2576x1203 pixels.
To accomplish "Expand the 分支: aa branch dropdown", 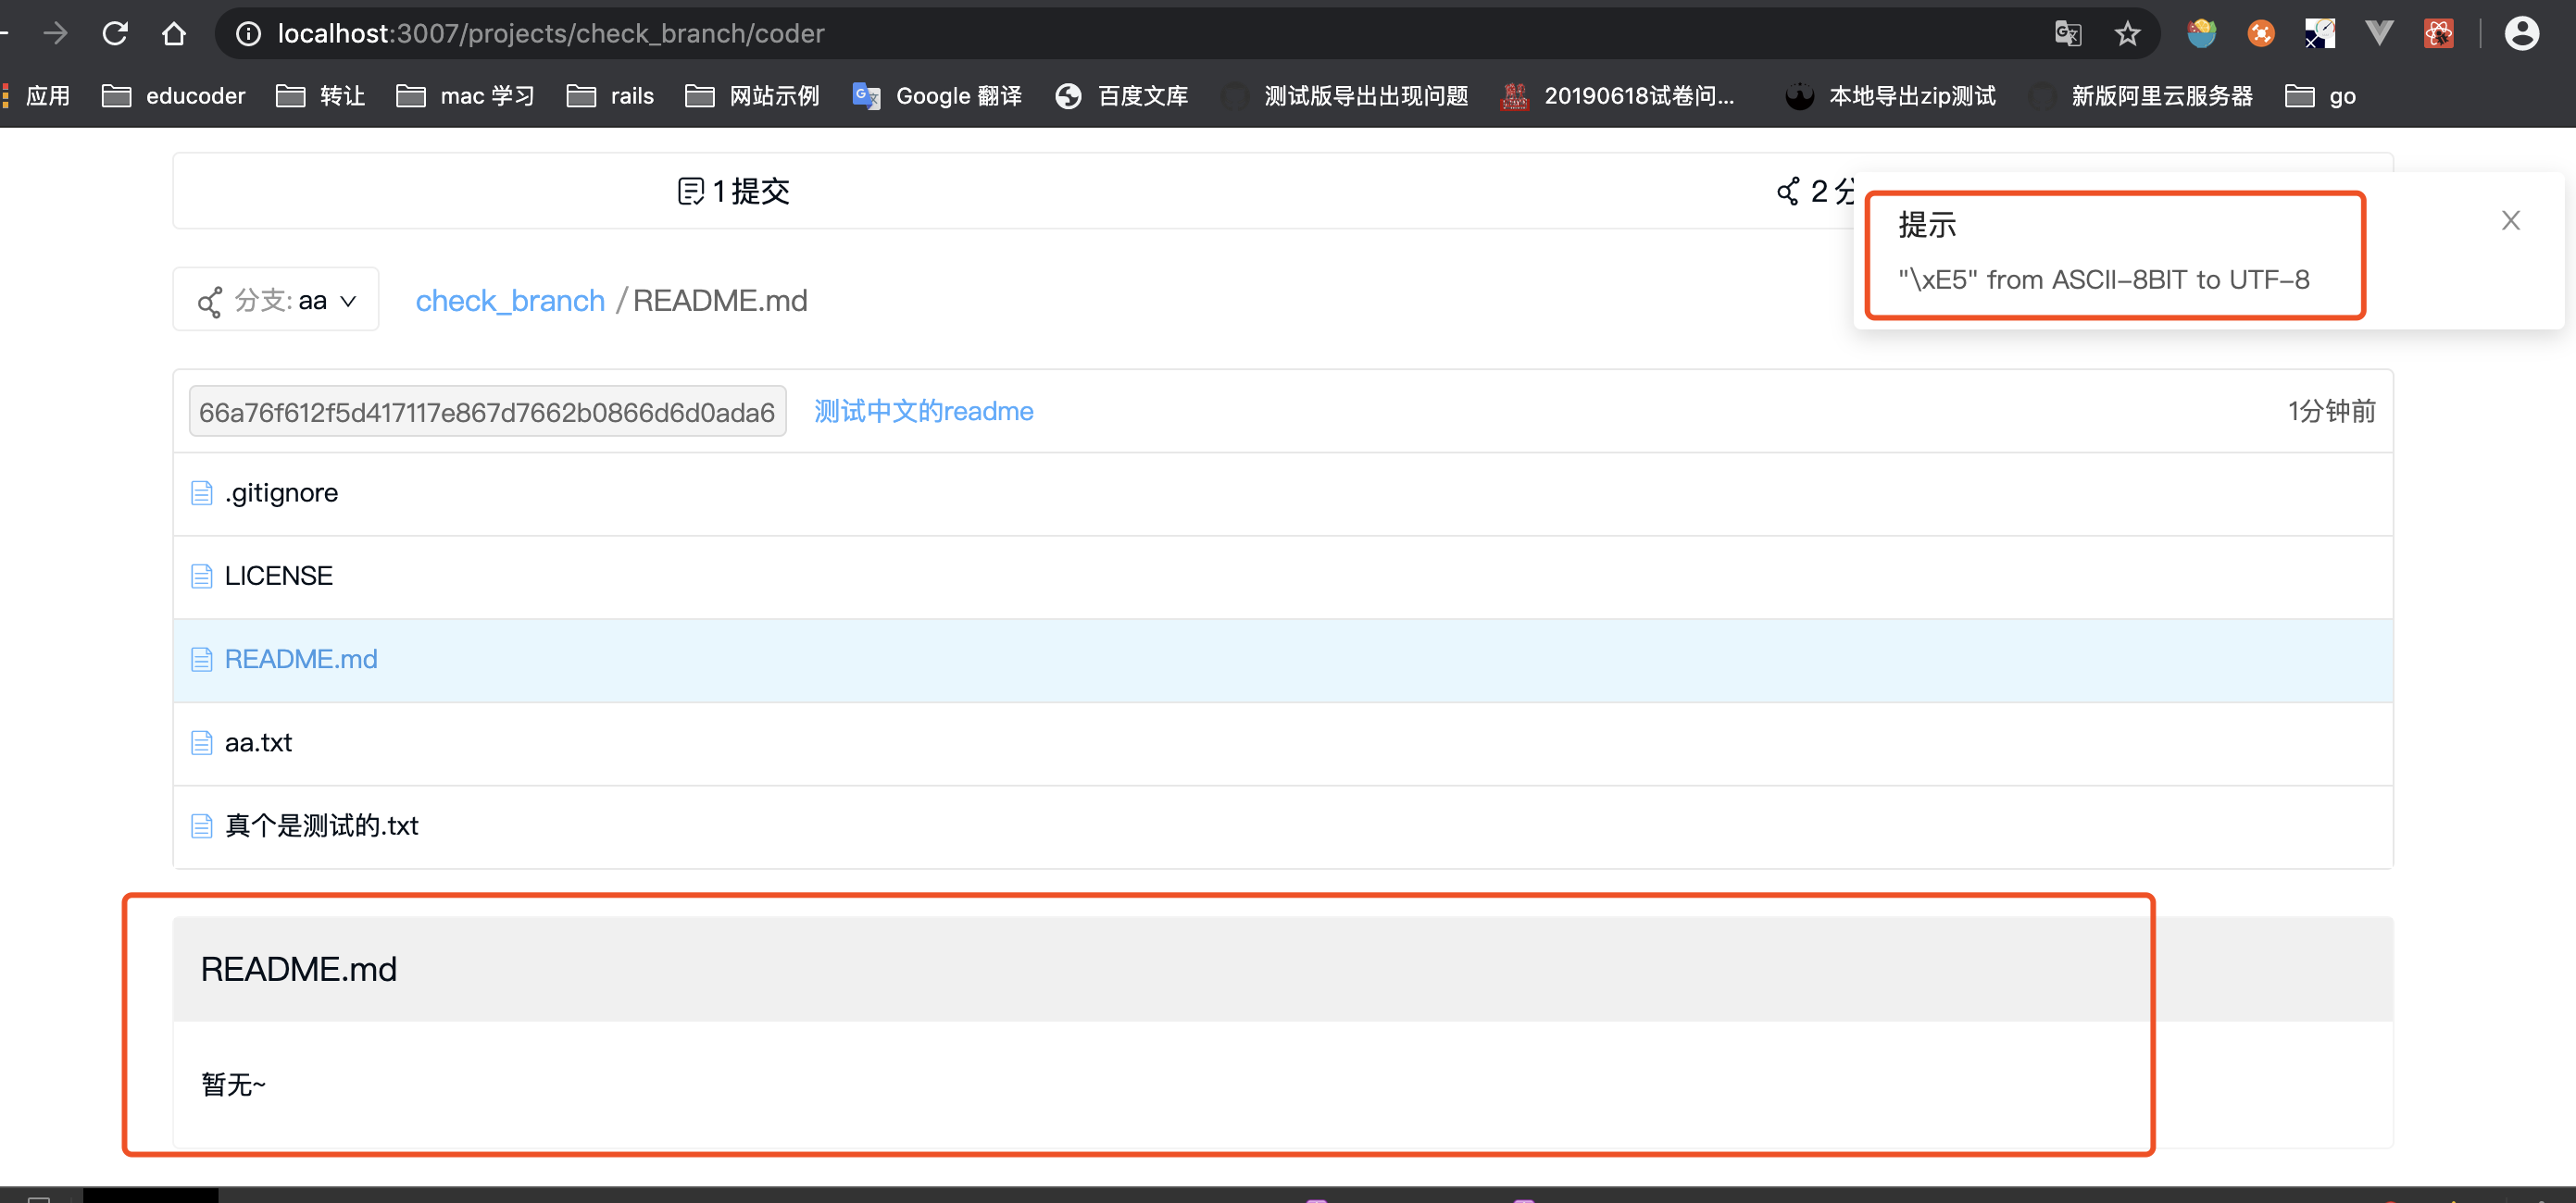I will [x=276, y=300].
